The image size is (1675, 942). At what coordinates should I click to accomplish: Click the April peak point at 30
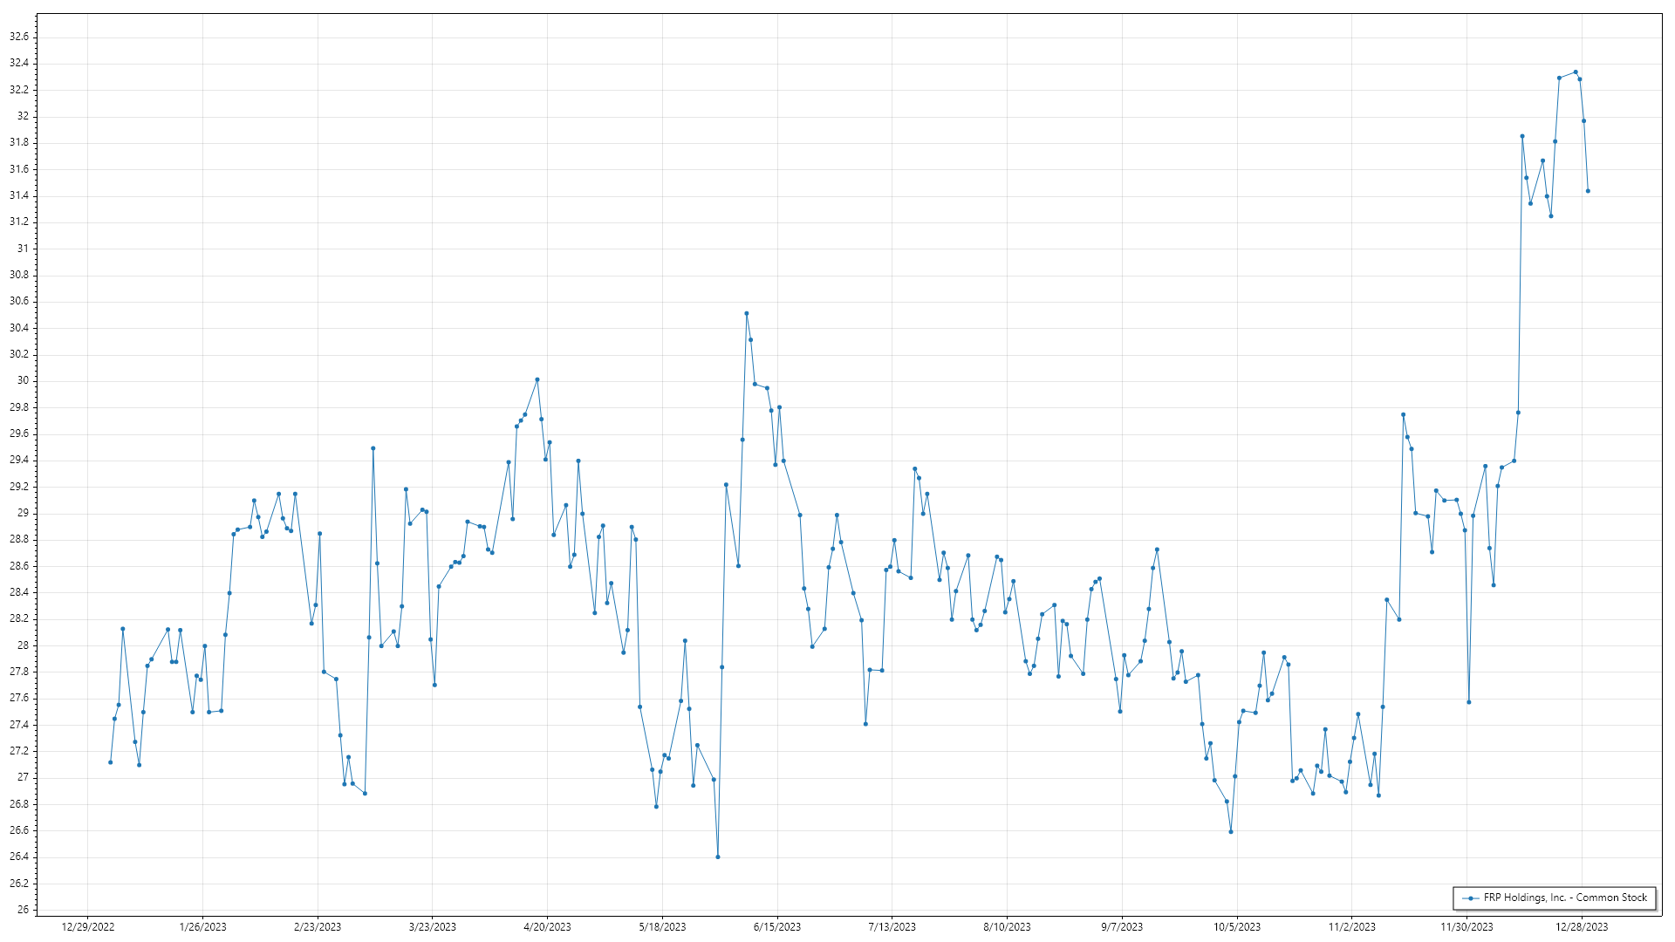(537, 379)
